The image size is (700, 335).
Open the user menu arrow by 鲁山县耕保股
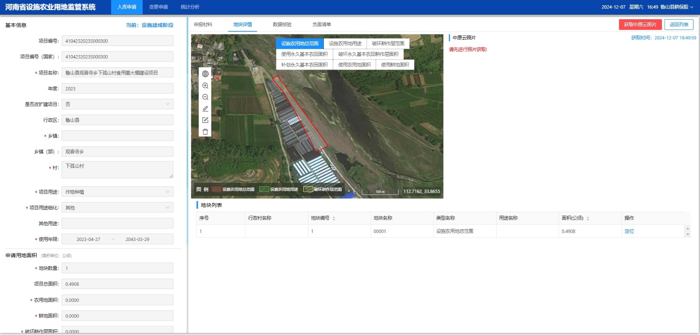[x=692, y=7]
